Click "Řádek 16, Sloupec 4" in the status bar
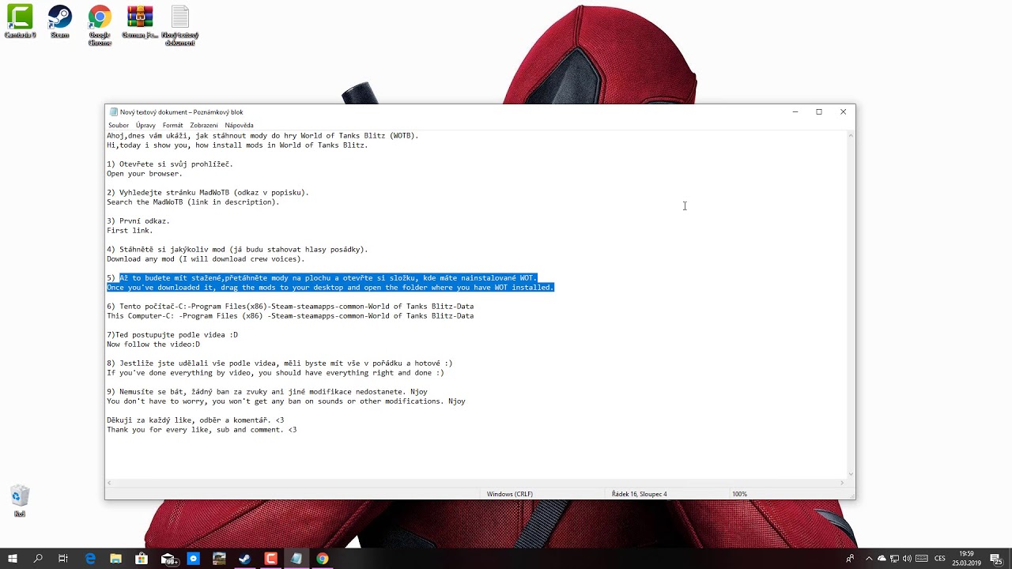 click(639, 494)
